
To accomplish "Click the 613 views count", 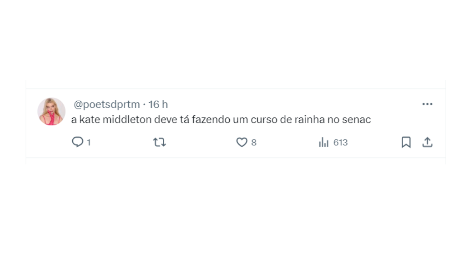I will [341, 143].
